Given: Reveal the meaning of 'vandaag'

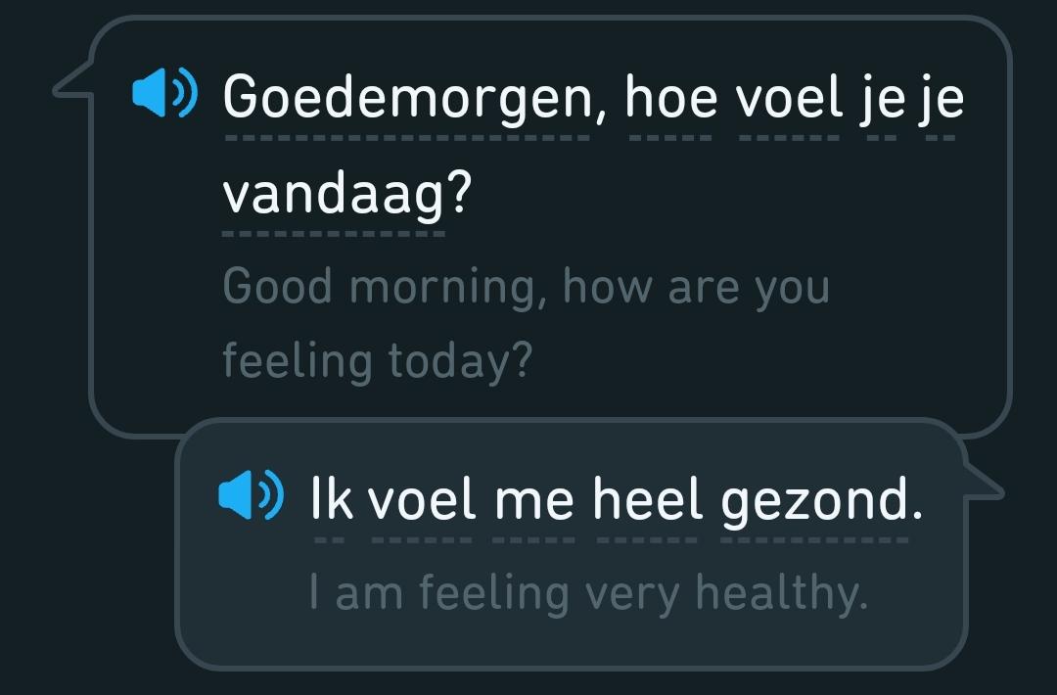Looking at the screenshot, I should click(x=334, y=194).
